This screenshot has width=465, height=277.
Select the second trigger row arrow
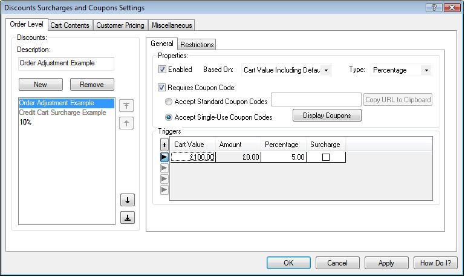point(164,168)
